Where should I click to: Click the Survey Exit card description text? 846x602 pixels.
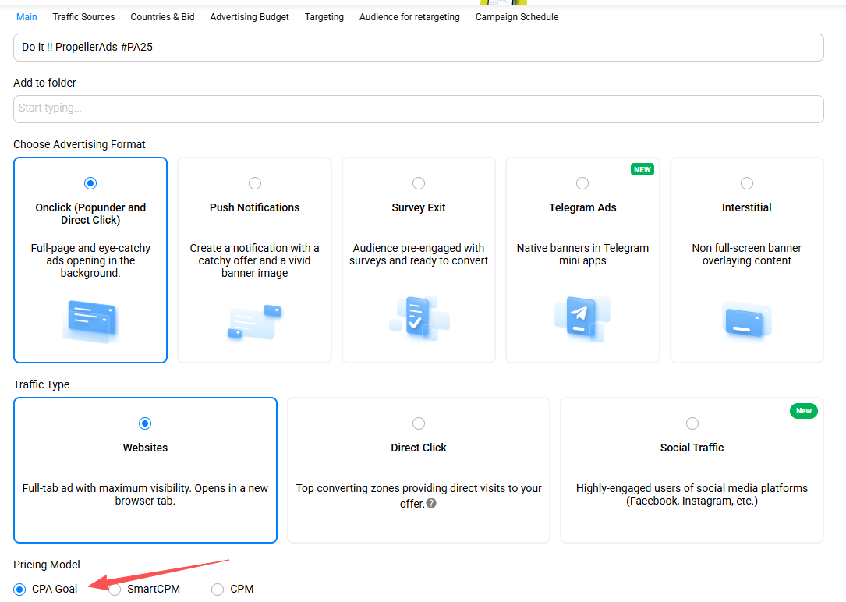tap(419, 254)
